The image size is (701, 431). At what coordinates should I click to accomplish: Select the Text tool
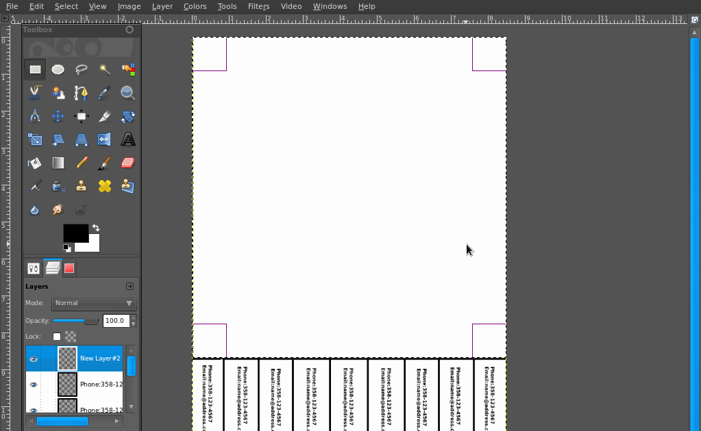[x=128, y=140]
